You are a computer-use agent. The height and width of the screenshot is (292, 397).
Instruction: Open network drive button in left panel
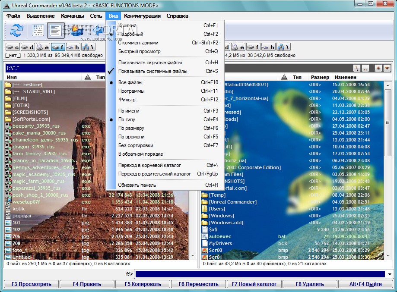coord(88,47)
